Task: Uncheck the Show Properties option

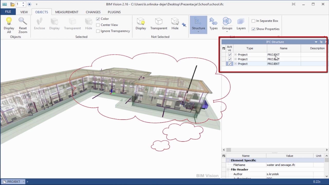Action: tap(253, 29)
